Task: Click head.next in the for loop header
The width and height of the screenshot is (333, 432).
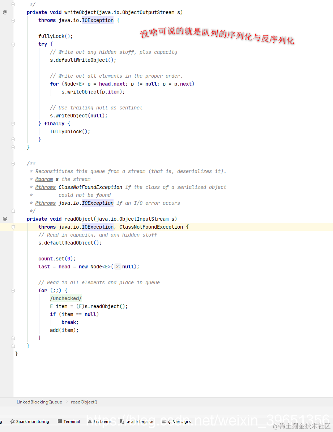Action: click(x=112, y=84)
